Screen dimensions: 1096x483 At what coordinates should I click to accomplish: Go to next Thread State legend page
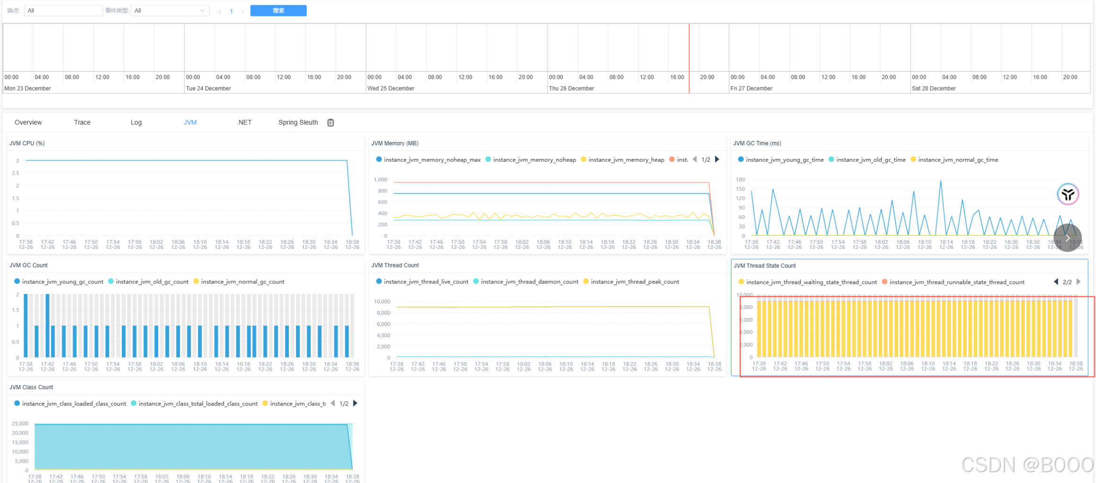coord(1079,282)
